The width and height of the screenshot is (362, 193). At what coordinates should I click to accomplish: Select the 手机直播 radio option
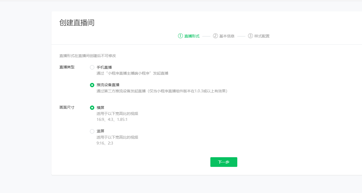click(92, 67)
